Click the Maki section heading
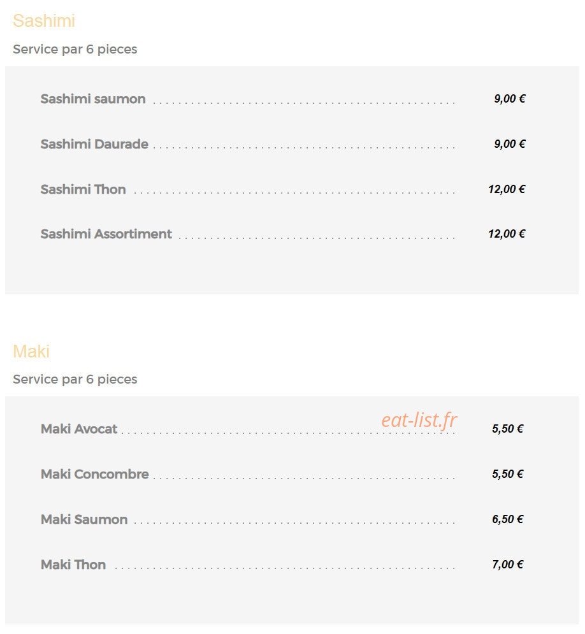This screenshot has height=634, width=585. pyautogui.click(x=31, y=351)
